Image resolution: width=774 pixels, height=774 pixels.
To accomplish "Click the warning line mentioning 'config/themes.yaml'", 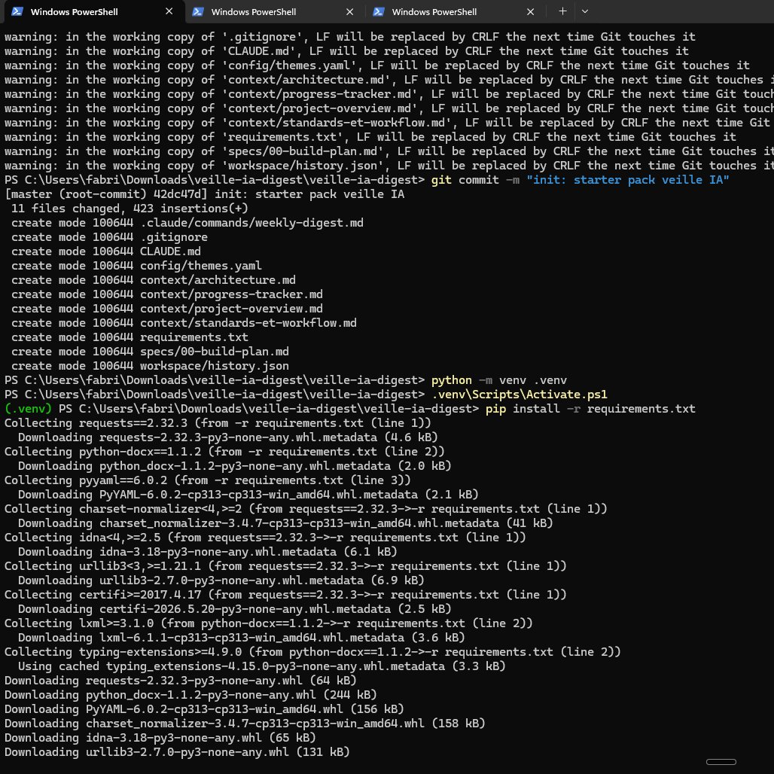I will point(377,66).
